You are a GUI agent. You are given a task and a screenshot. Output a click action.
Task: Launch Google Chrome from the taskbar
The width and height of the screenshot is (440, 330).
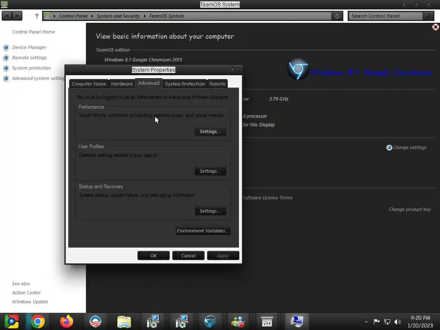(38, 321)
